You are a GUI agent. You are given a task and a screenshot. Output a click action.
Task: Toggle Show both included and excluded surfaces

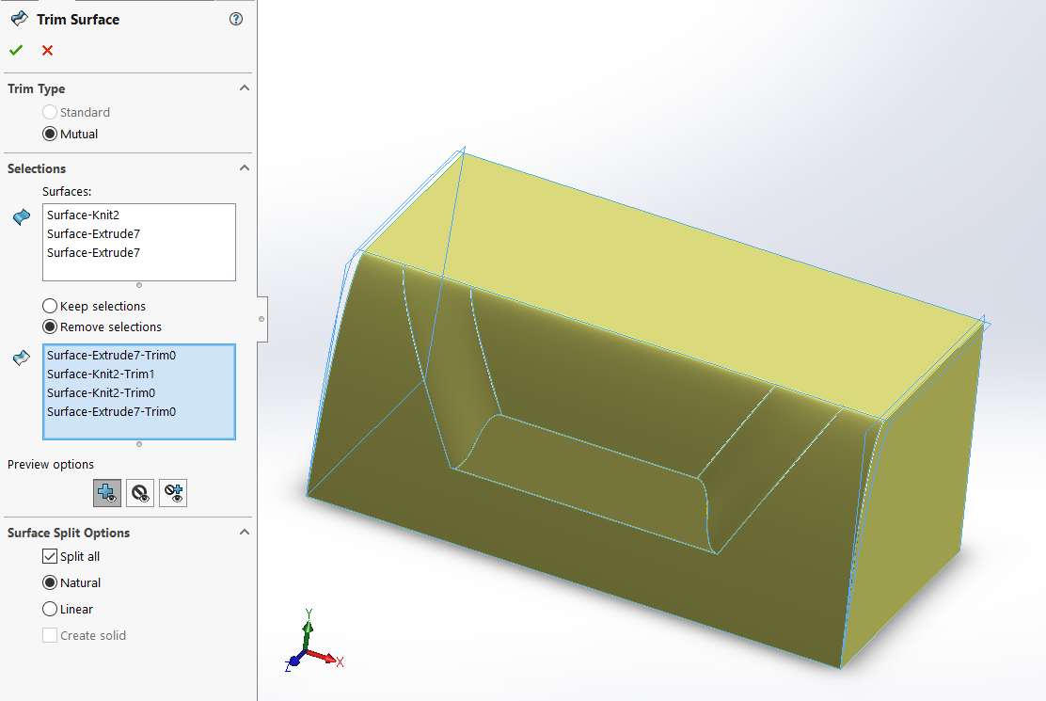point(173,493)
